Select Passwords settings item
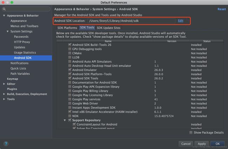The width and height of the screenshot is (228, 149). [21, 37]
